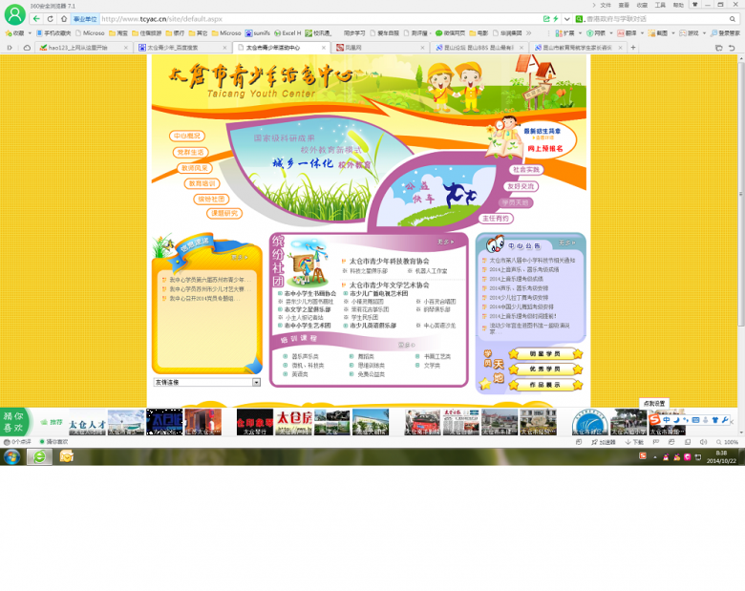
Task: Open the 微信网页 bookmark
Action: [x=451, y=33]
